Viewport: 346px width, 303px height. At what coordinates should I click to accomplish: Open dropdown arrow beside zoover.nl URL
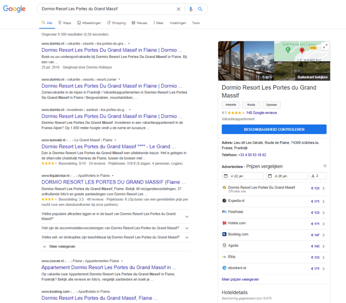tap(122, 261)
